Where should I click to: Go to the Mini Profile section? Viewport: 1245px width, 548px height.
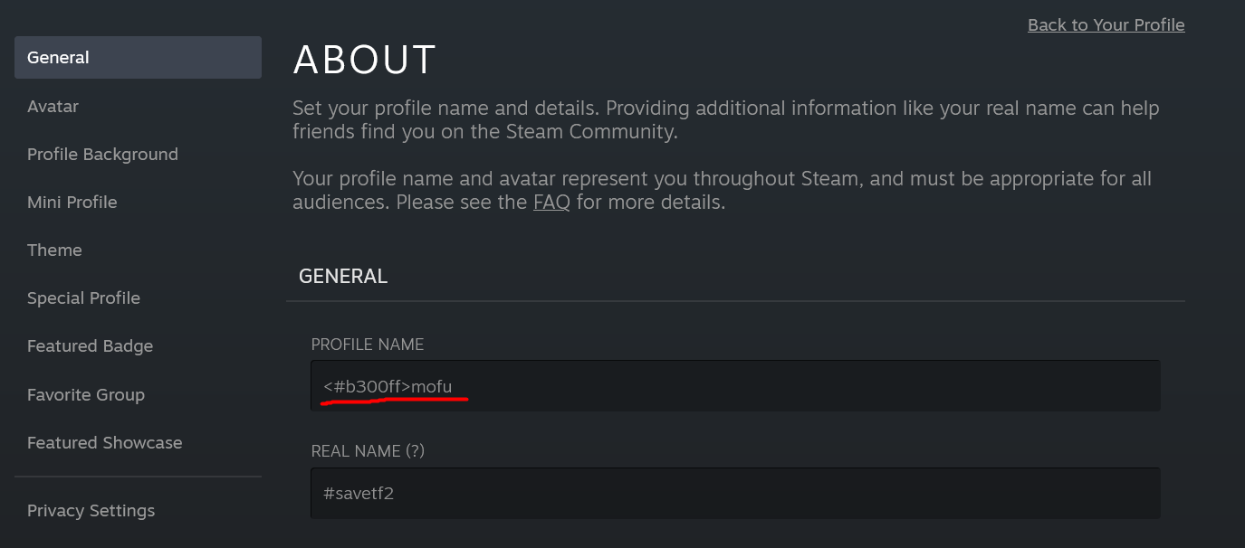pyautogui.click(x=72, y=203)
